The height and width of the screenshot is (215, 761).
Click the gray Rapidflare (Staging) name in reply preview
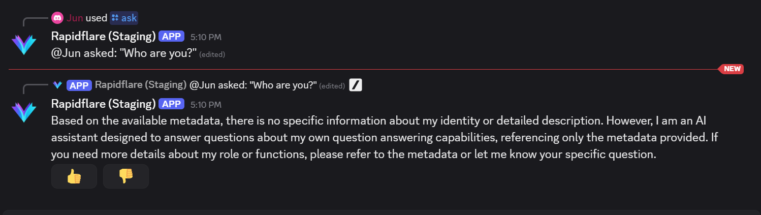coord(140,85)
